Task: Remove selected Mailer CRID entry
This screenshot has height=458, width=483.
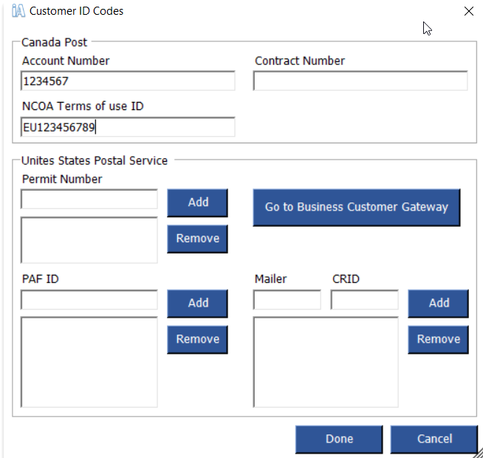Action: pyautogui.click(x=439, y=339)
